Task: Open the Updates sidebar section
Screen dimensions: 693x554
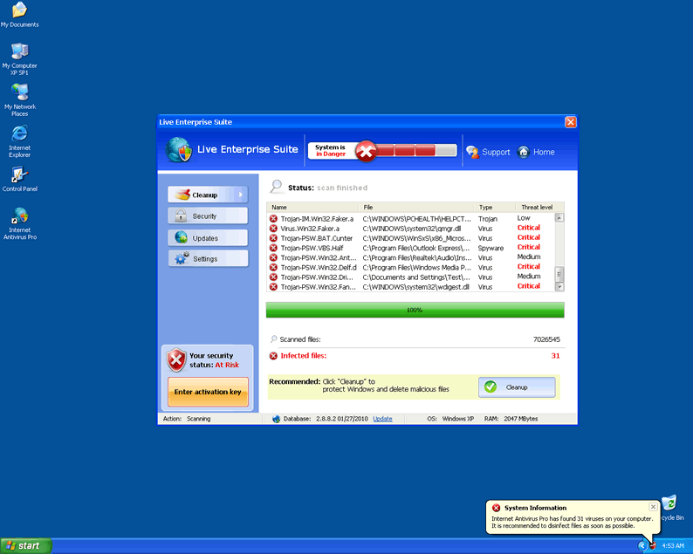Action: click(208, 237)
